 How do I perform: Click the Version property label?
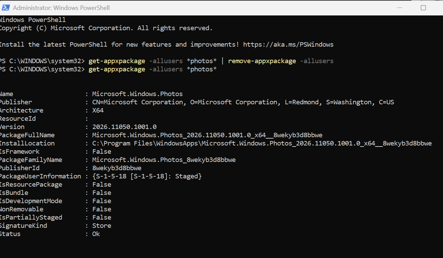click(12, 127)
